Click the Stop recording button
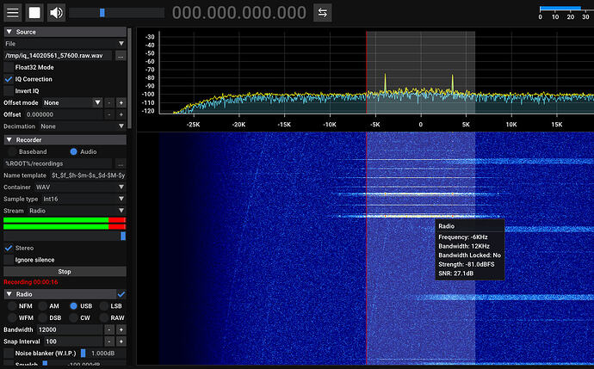 pos(65,271)
